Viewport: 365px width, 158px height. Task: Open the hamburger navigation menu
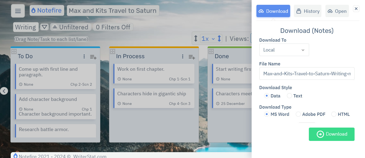coord(18,11)
